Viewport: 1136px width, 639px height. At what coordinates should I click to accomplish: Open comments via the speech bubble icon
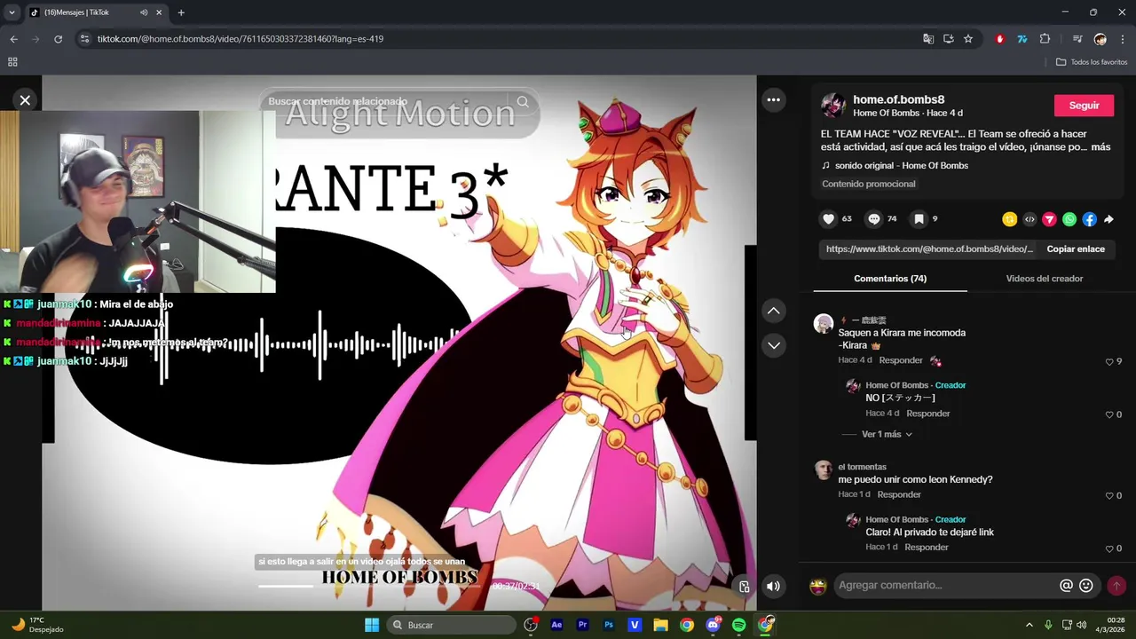(874, 219)
